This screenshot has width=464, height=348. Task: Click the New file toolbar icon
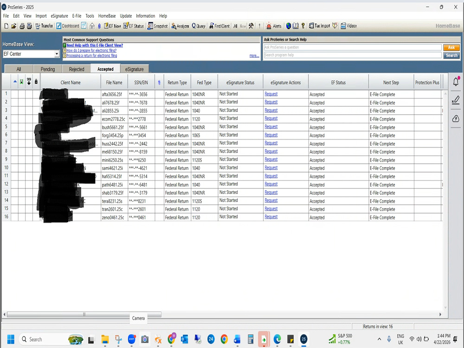click(x=6, y=26)
